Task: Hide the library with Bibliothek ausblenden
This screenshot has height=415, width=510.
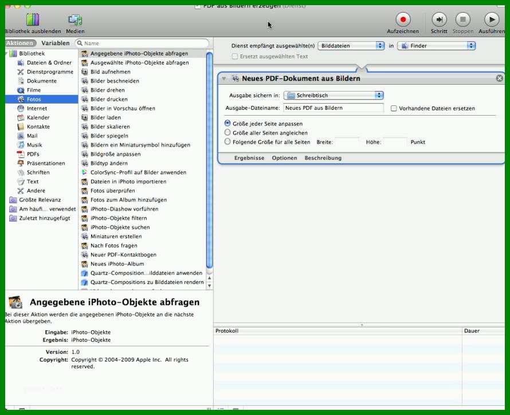Action: pos(33,23)
